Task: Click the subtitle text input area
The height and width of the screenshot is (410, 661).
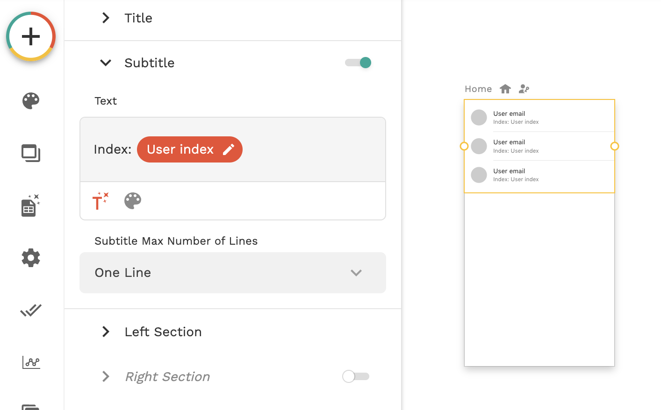Action: pyautogui.click(x=309, y=149)
